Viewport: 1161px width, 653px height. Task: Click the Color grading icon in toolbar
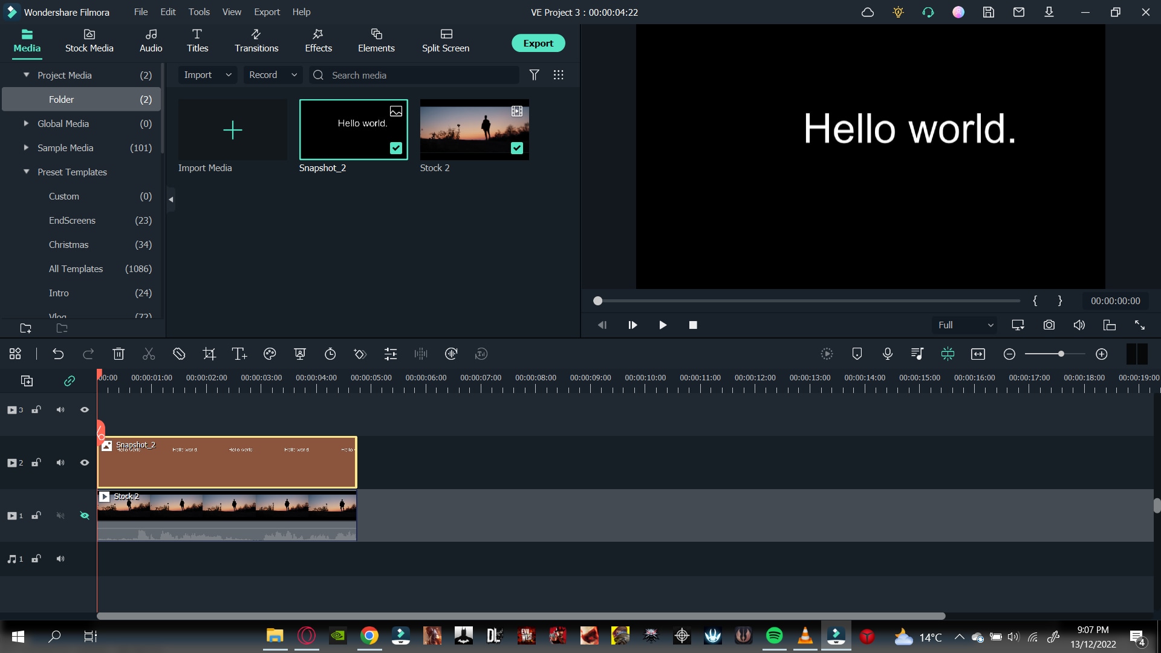tap(270, 354)
